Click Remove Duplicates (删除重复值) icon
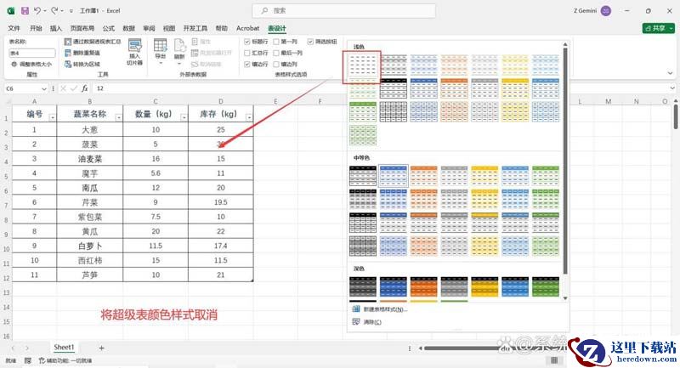 66,52
